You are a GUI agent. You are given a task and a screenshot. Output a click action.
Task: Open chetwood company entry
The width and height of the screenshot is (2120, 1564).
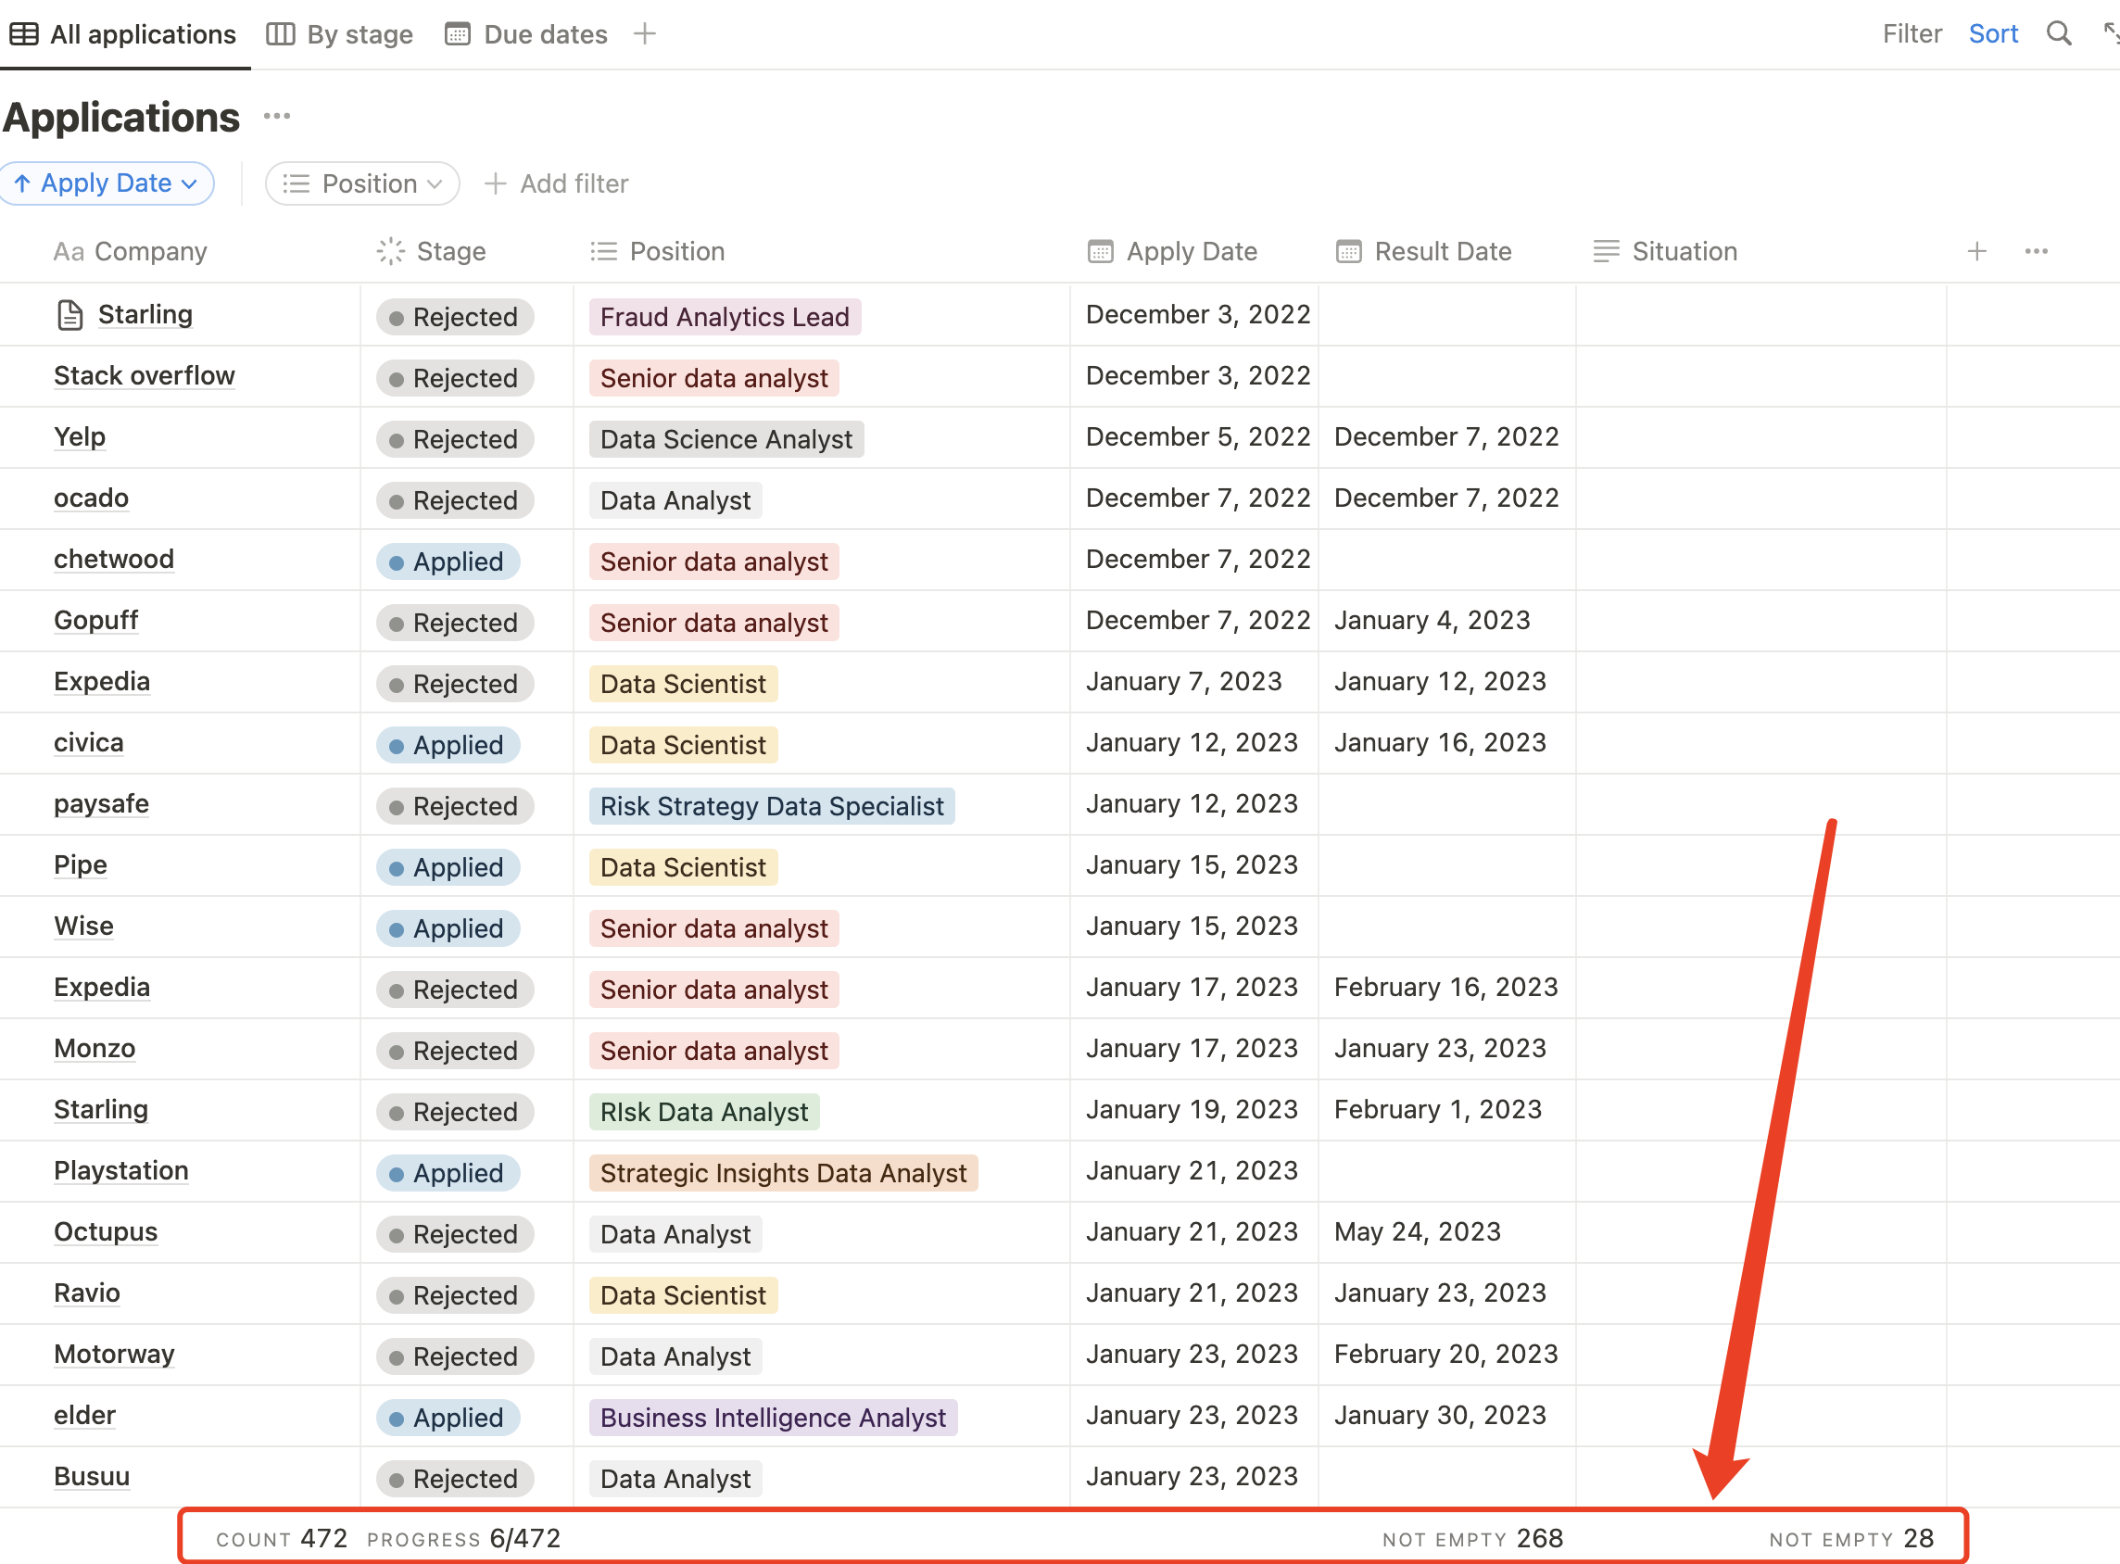point(114,560)
